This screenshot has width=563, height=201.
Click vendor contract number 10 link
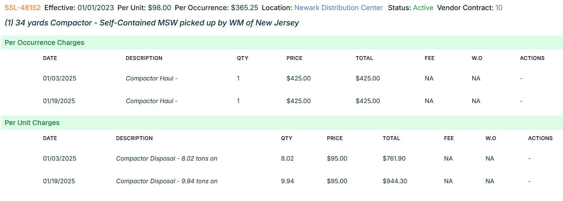499,8
